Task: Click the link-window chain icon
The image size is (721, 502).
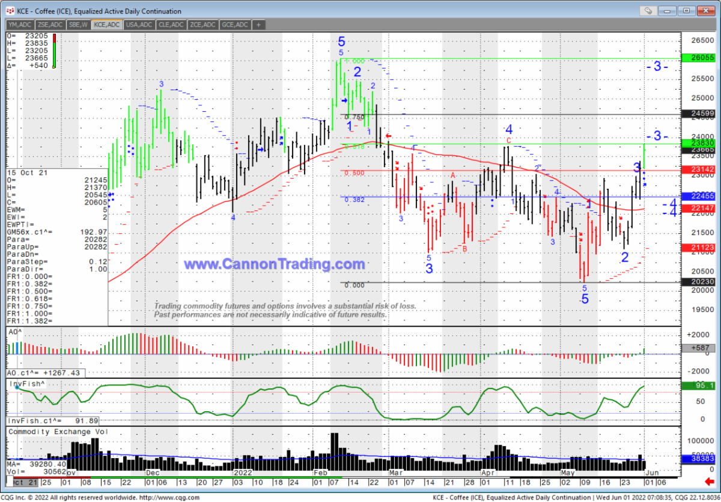Action: [x=648, y=11]
